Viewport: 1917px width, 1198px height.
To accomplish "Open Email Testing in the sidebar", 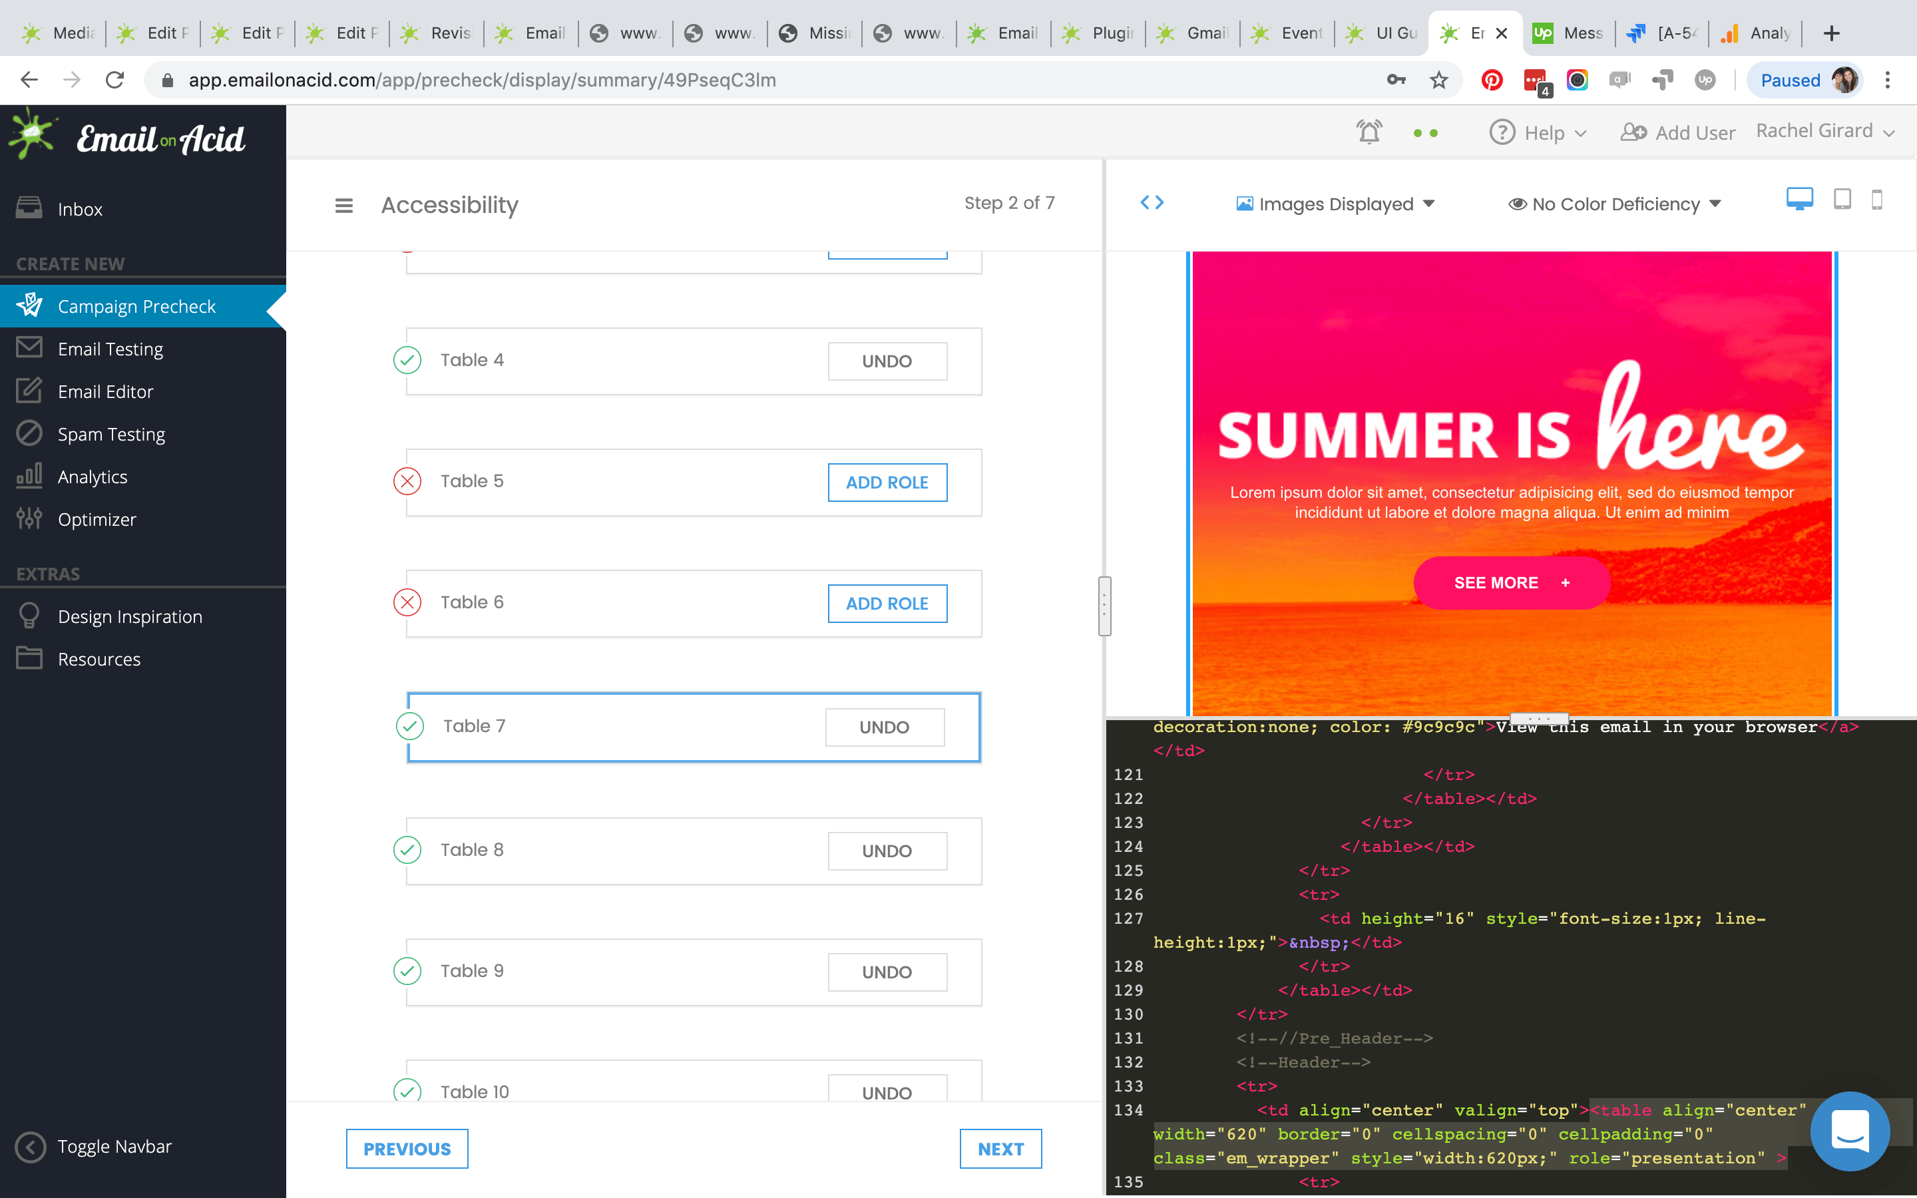I will (110, 349).
